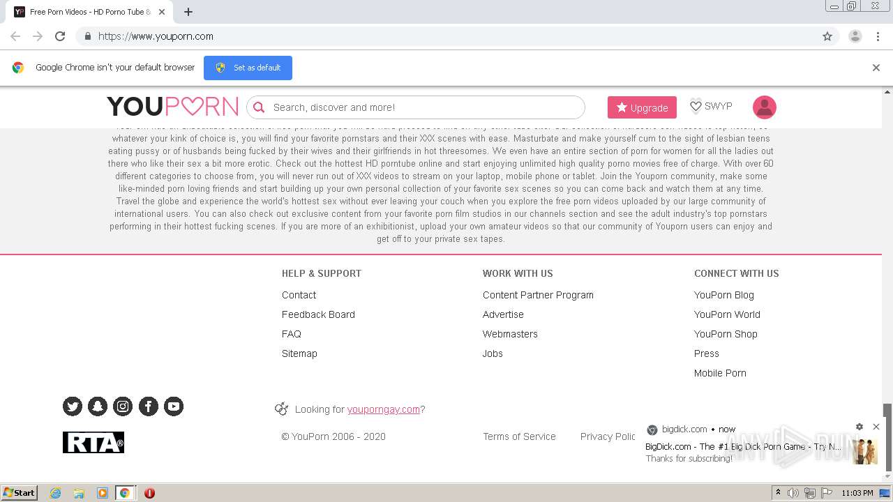Go forward to the next page
This screenshot has width=893, height=502.
pos(38,36)
